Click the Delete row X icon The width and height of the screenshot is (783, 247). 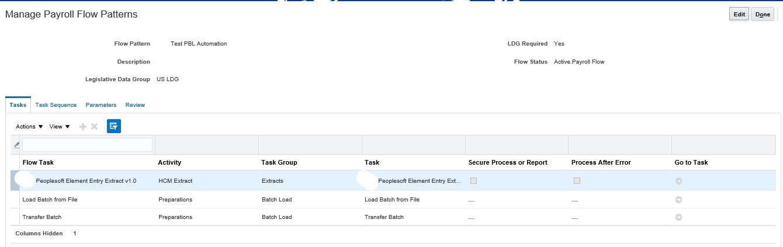tap(94, 127)
